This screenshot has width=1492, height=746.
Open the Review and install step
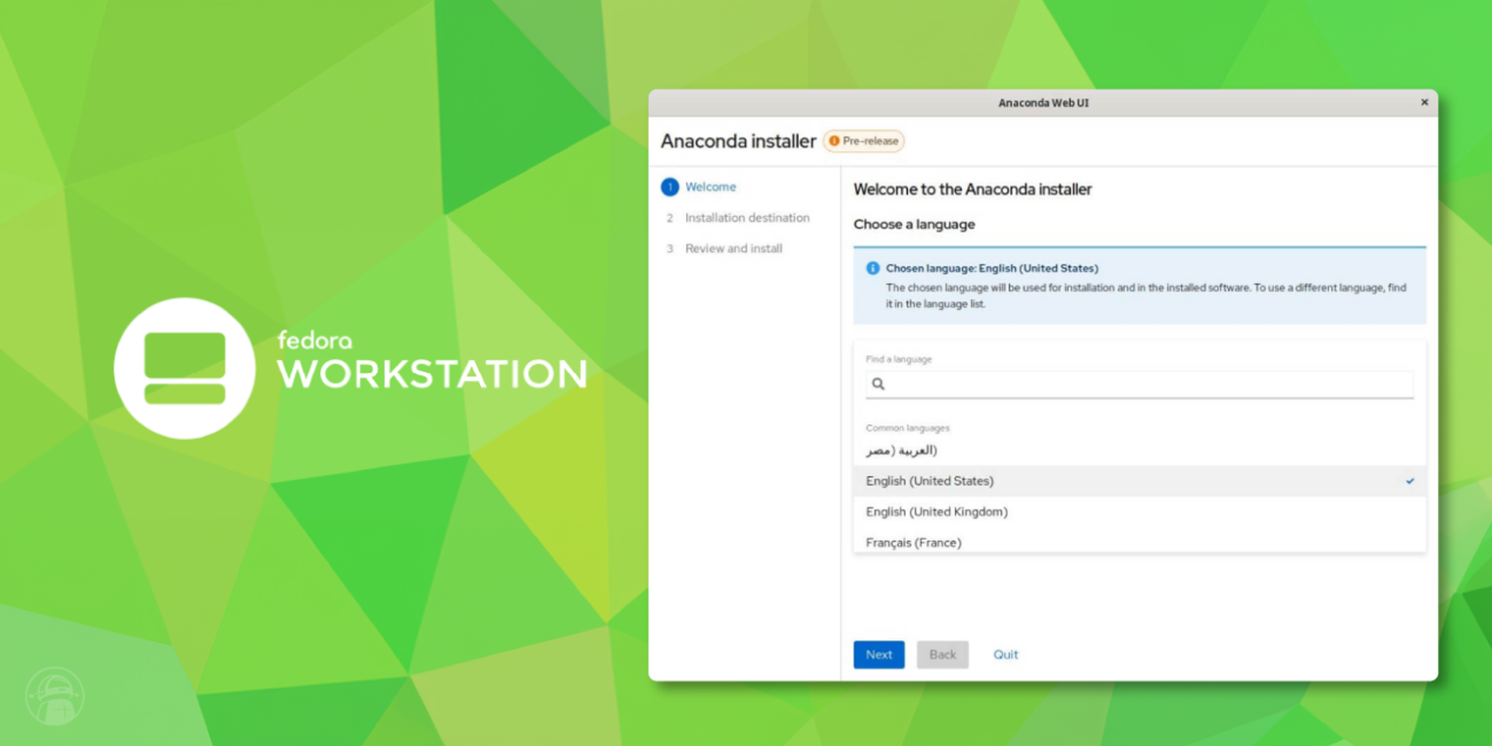733,248
